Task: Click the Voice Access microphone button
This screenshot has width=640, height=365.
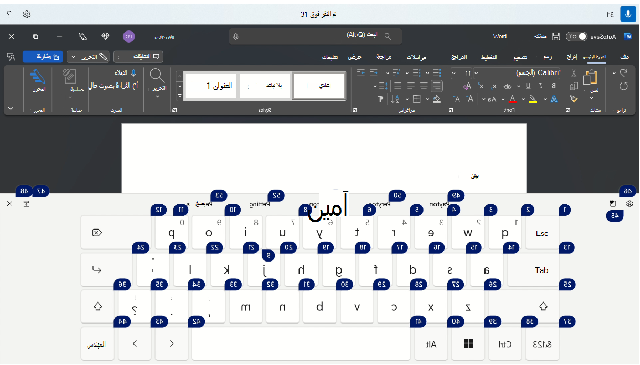Action: (627, 14)
